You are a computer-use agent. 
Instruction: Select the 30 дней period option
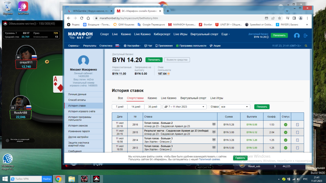(x=153, y=107)
